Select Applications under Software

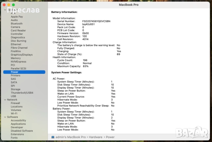(18, 124)
